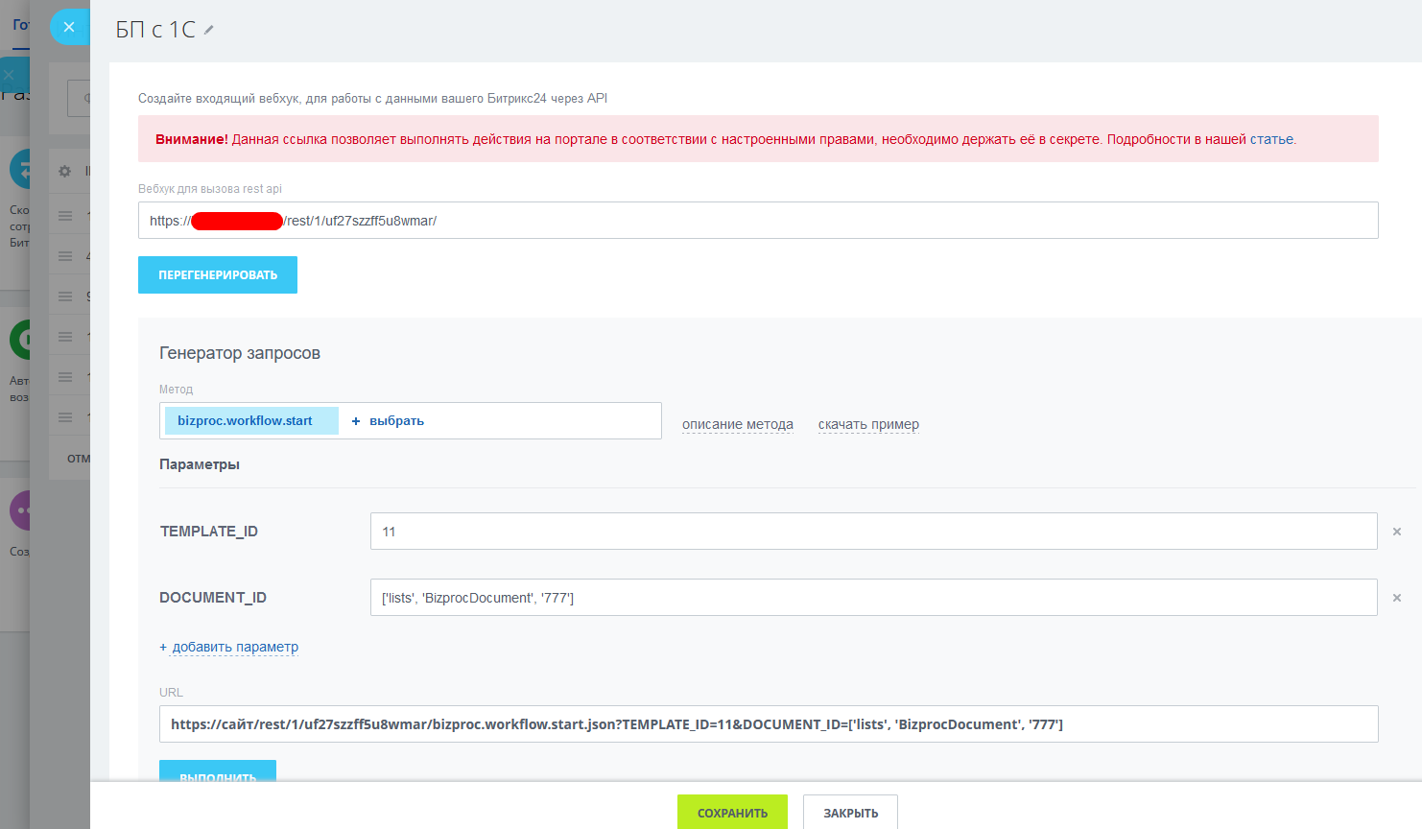The height and width of the screenshot is (829, 1422).
Task: Click + добавить параметр link
Action: click(x=229, y=647)
